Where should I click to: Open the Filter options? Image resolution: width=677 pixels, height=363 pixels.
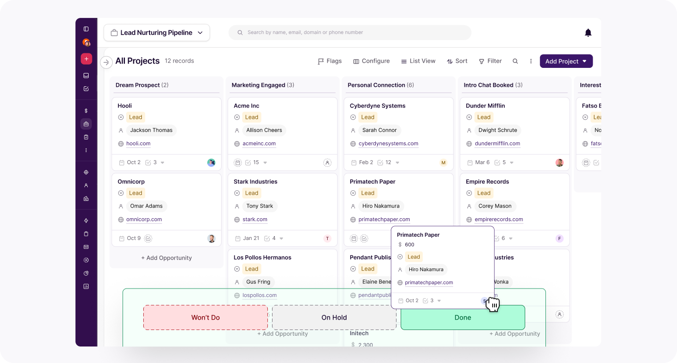[x=490, y=61]
